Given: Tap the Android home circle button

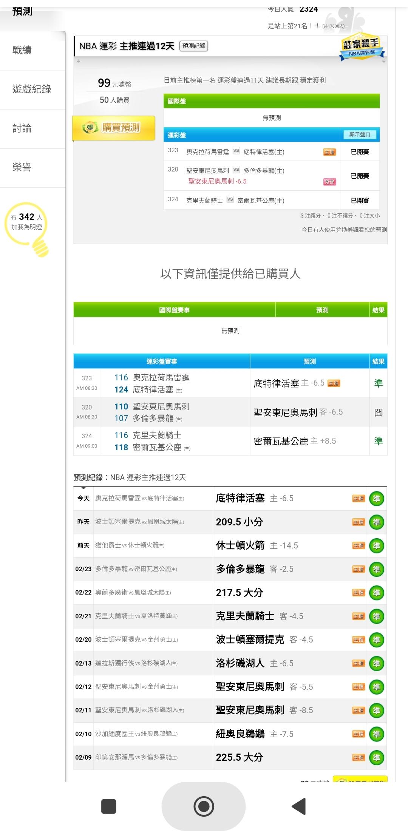Looking at the screenshot, I should (x=204, y=806).
